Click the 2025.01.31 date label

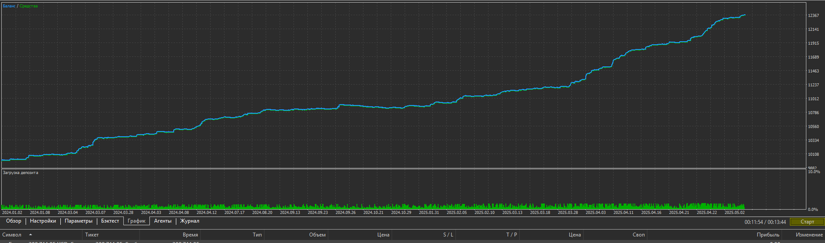click(x=429, y=213)
